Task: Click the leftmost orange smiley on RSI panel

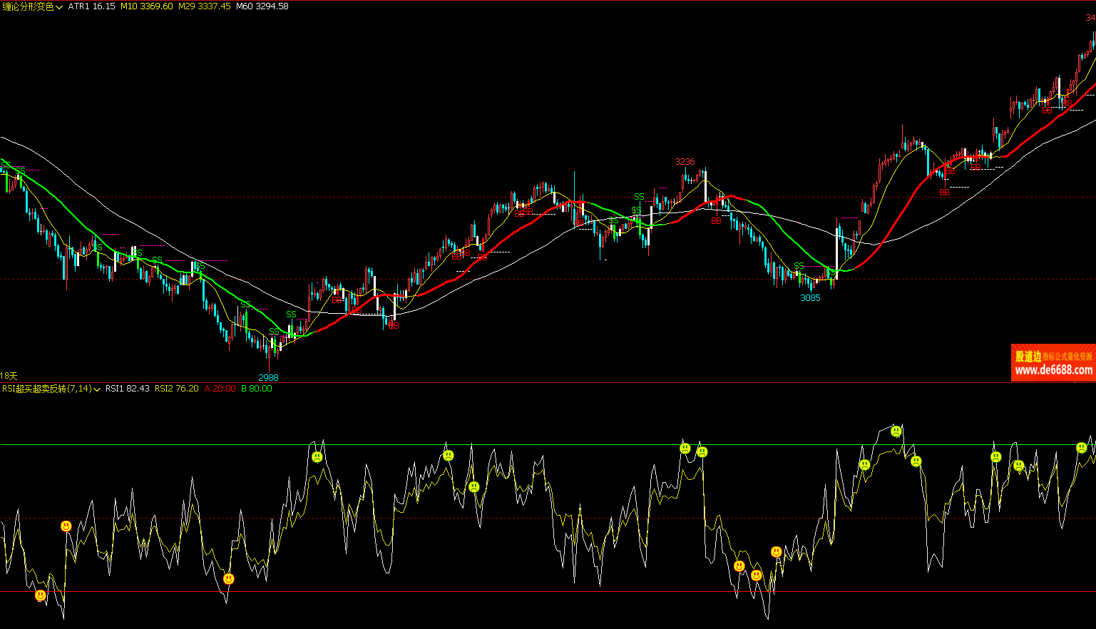Action: pos(41,595)
